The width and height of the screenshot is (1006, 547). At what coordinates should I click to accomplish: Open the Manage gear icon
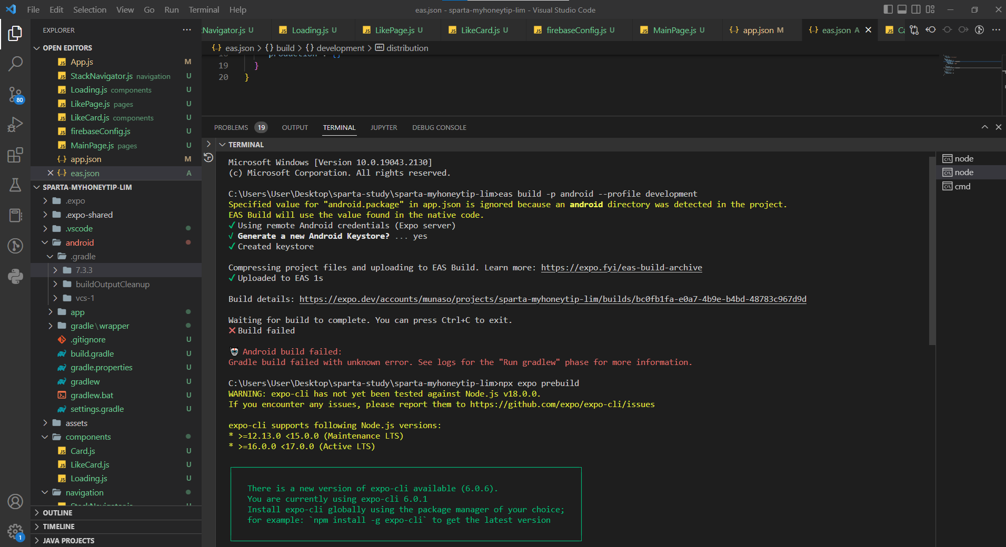pos(15,532)
